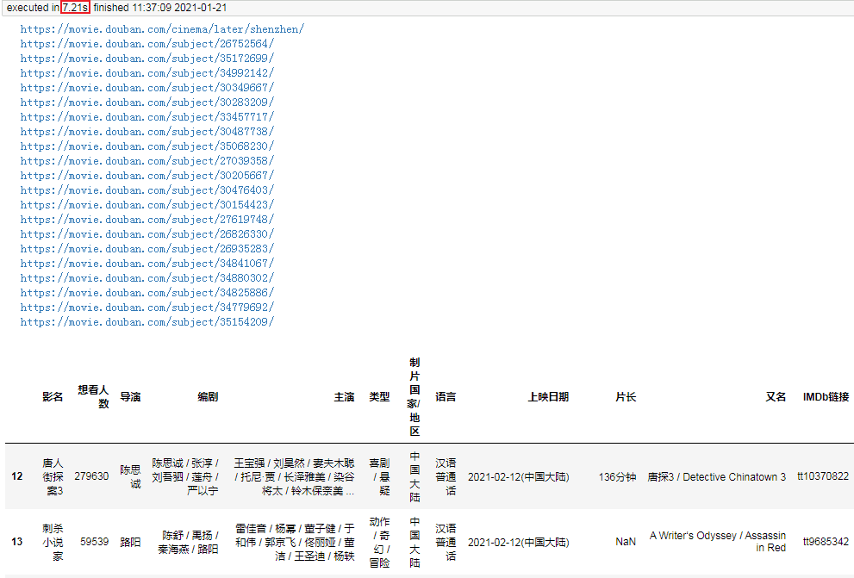Viewport: 854px width, 578px height.
Task: Click the tt9685342 IMDb cell
Action: (826, 542)
